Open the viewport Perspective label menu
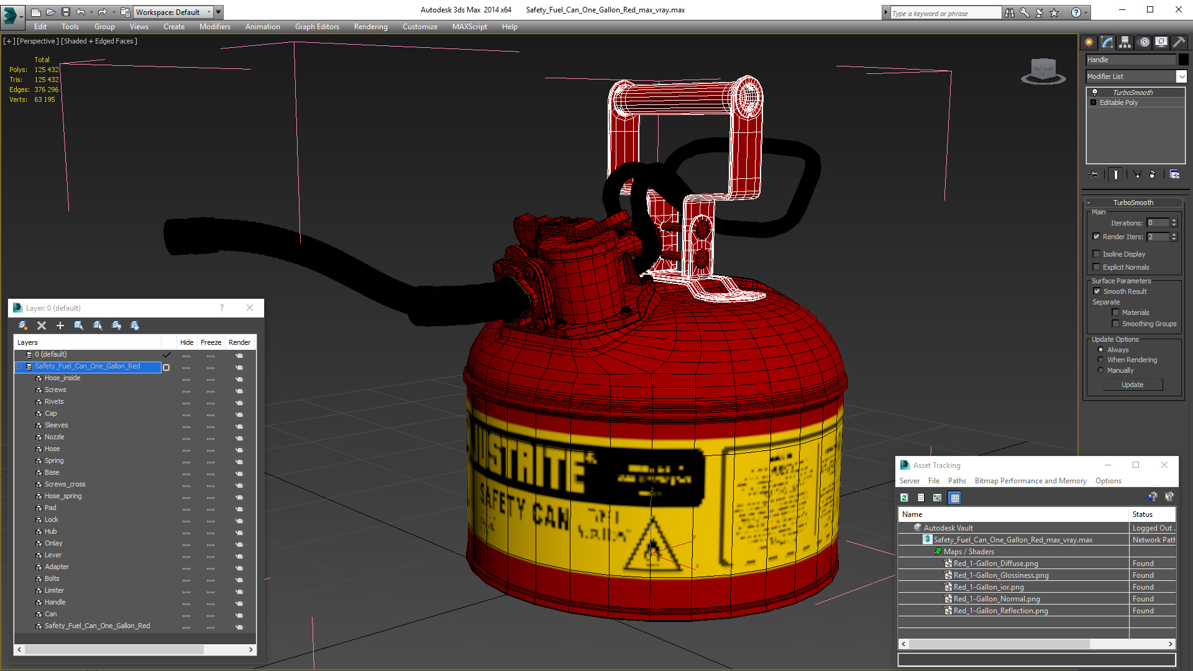Viewport: 1193px width, 671px height. (x=38, y=41)
